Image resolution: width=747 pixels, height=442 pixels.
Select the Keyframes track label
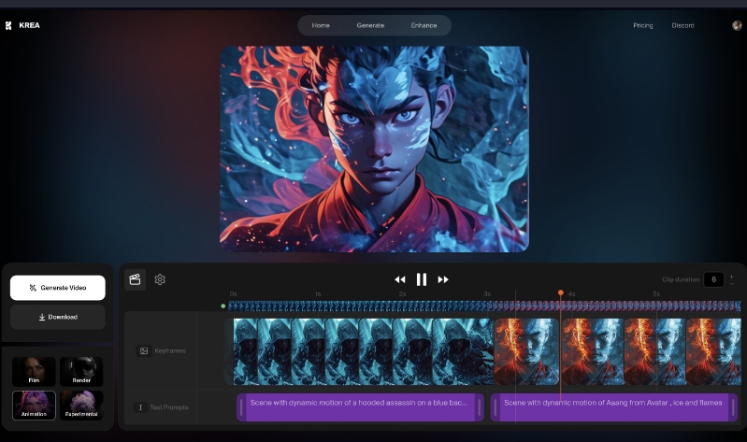click(x=170, y=350)
